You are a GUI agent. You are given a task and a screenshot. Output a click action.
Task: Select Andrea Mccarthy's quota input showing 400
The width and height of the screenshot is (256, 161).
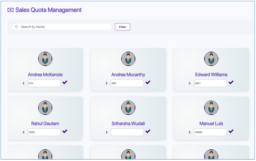127,83
